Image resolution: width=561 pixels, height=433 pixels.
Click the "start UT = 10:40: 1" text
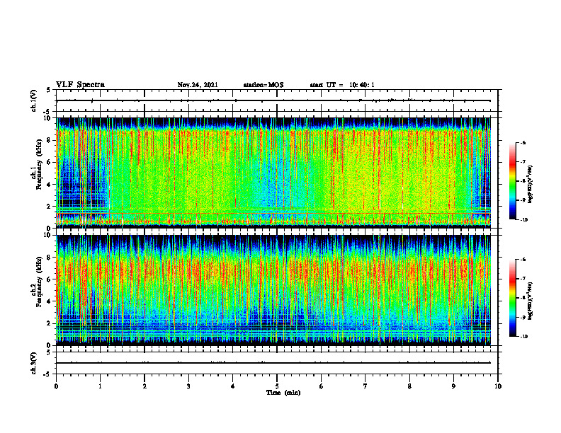(342, 85)
